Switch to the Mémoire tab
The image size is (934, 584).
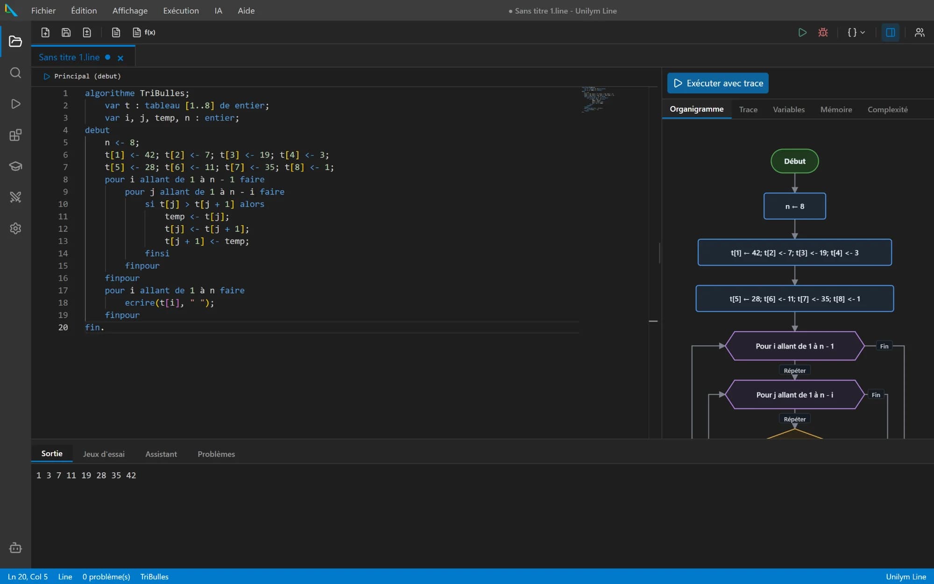pos(836,109)
